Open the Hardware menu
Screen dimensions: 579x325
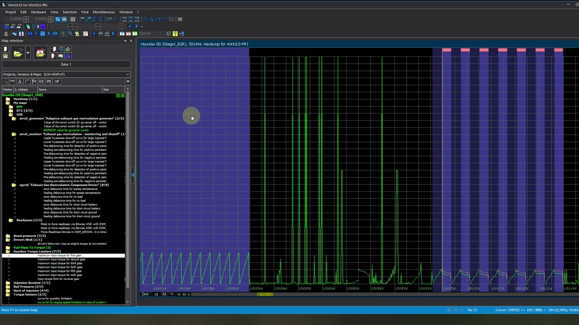tap(38, 12)
